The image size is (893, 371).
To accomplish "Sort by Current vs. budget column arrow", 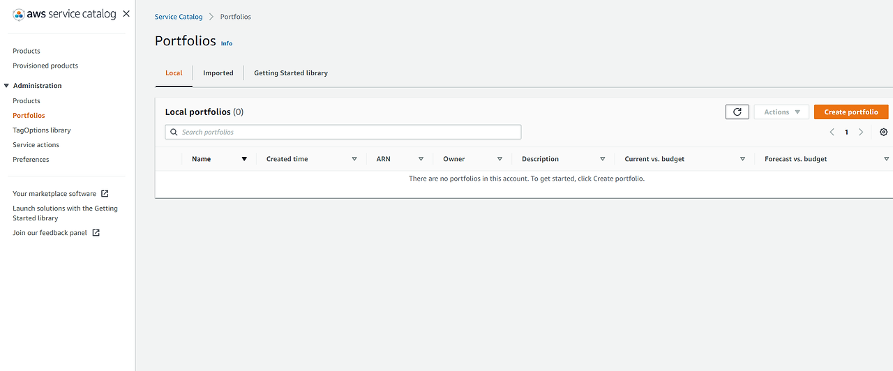I will tap(742, 159).
